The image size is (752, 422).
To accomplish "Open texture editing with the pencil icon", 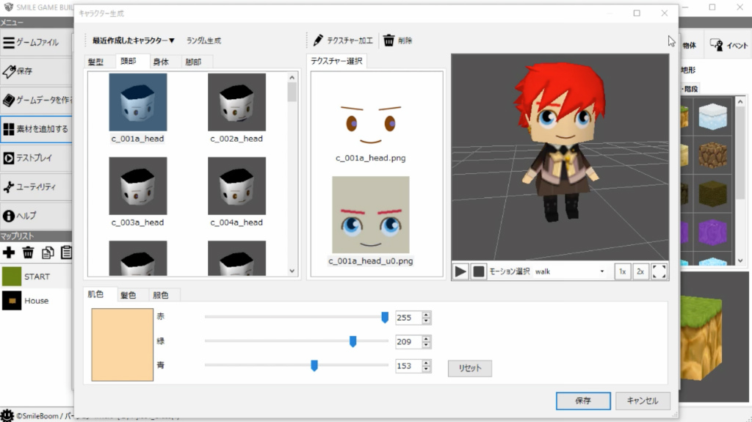I will (318, 40).
